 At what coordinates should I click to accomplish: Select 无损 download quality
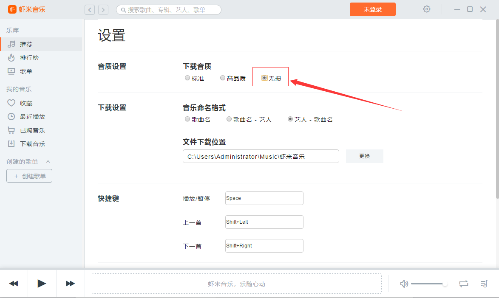264,78
